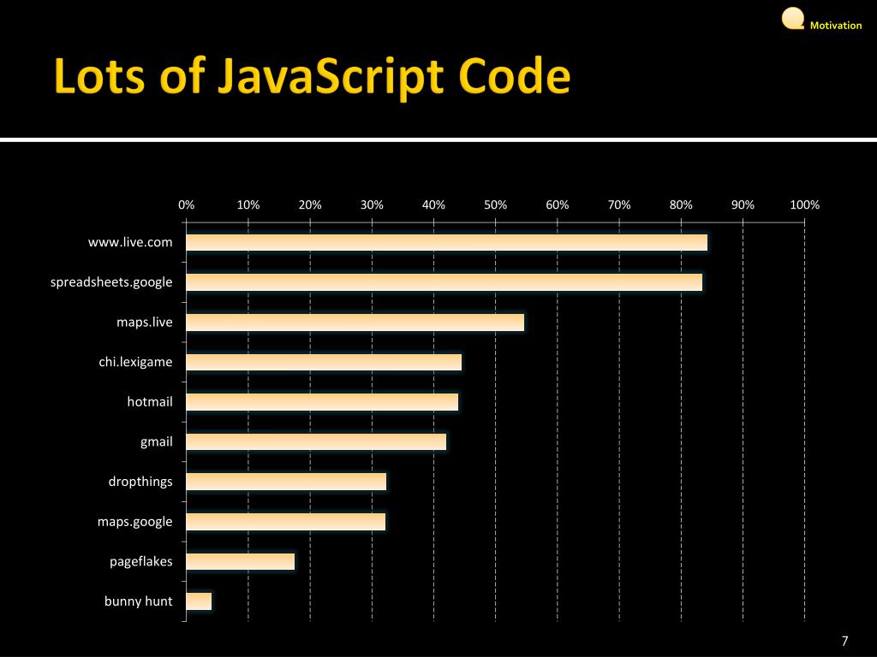Click the 'spreadsheets.google' axis label
The image size is (877, 657).
tap(111, 282)
